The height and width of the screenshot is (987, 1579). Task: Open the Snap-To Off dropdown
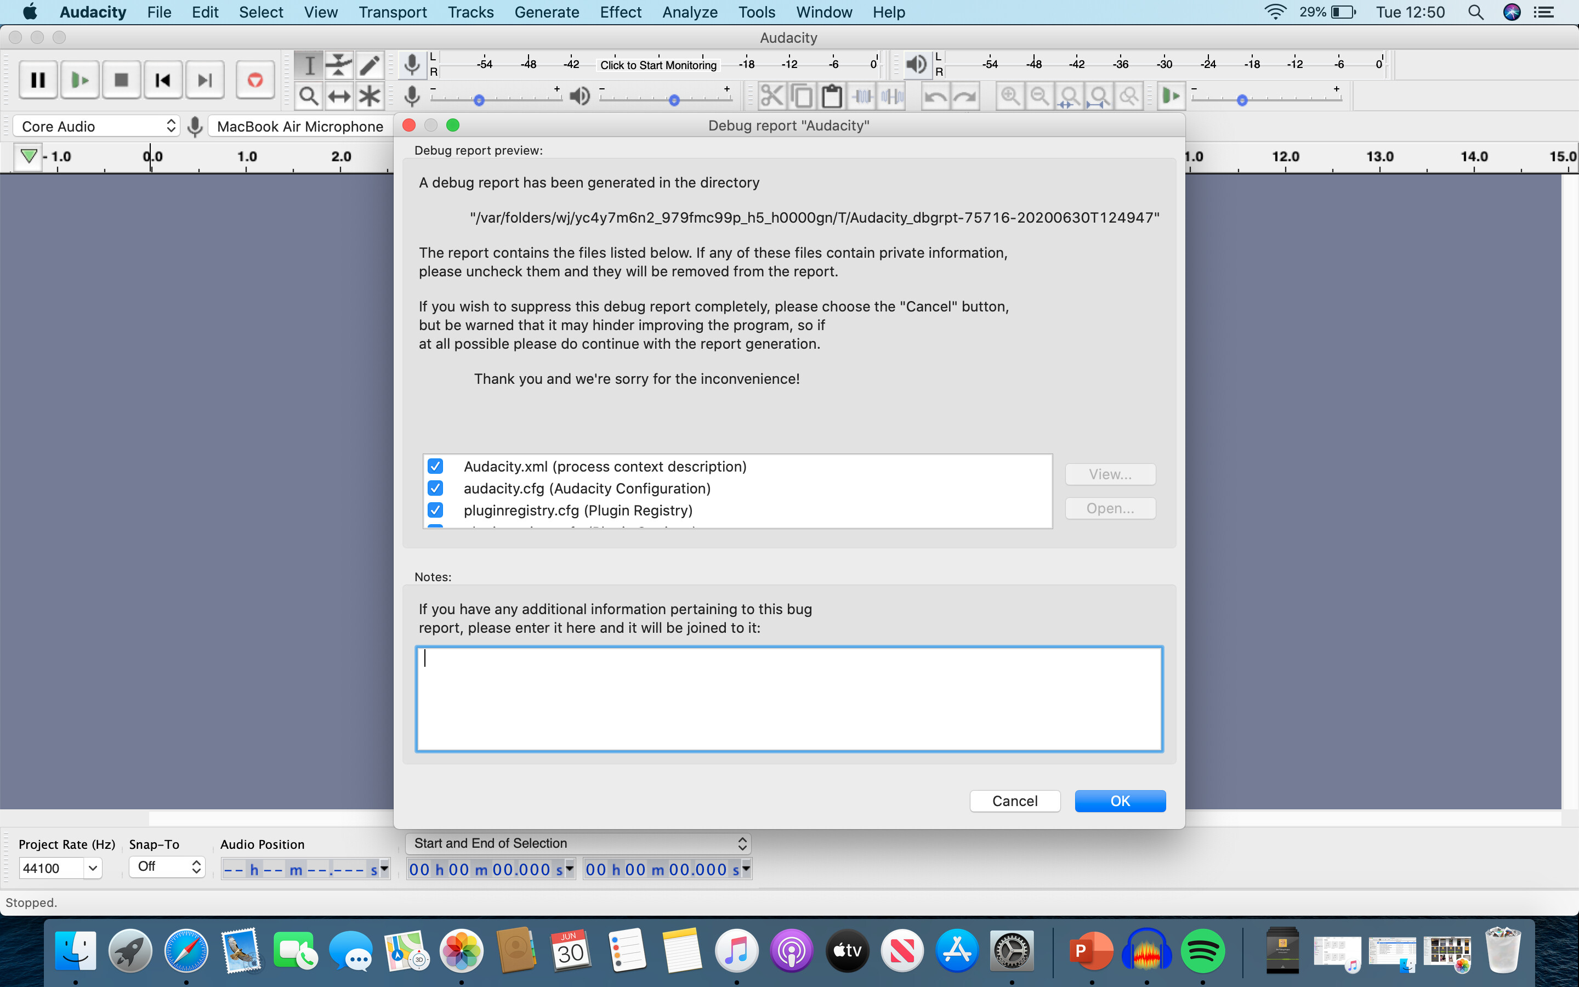point(167,866)
